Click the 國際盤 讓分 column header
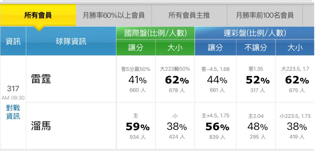Image resolution: width=315 pixels, height=157 pixels. pos(136,47)
